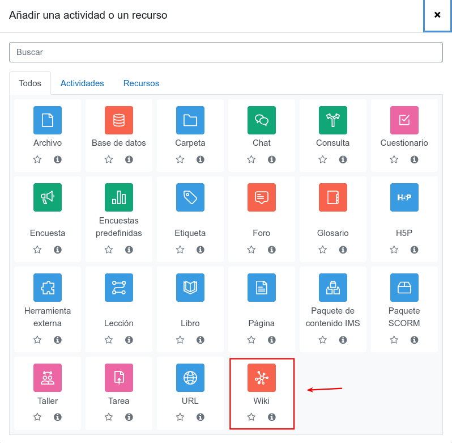Switch to the Actividades tab

(82, 83)
